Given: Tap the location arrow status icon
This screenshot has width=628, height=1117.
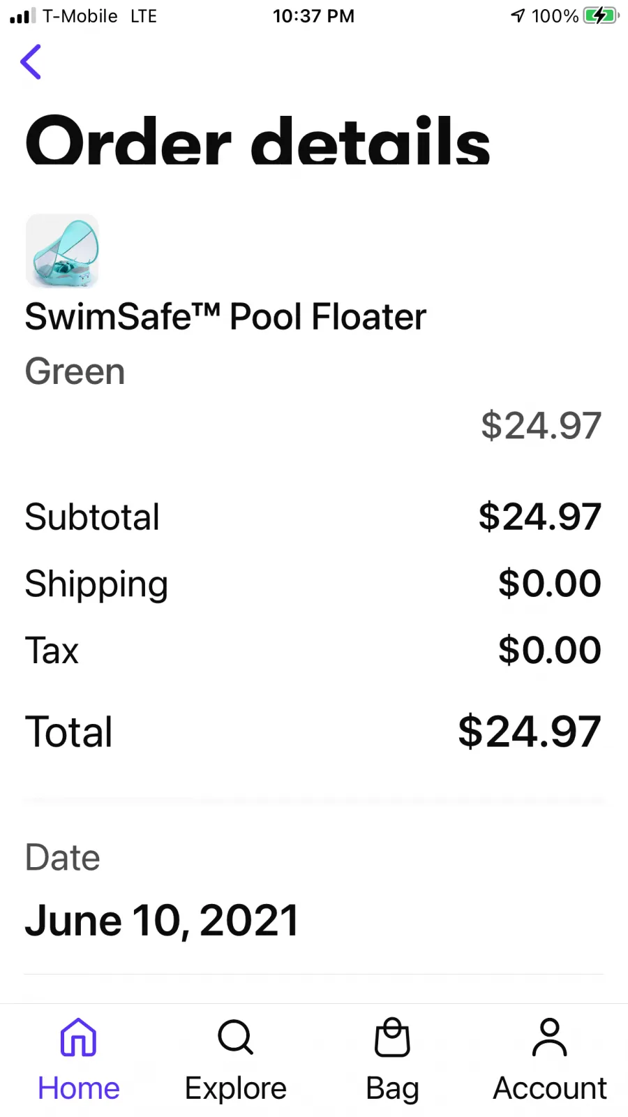Looking at the screenshot, I should point(518,15).
